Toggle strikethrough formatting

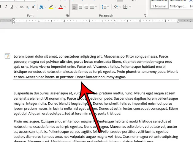click(21, 7)
